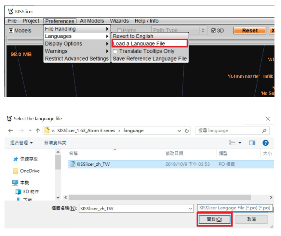Viewport: 281px width, 236px height.
Task: Enable Translate Tooltips Only checkbox
Action: tap(115, 51)
